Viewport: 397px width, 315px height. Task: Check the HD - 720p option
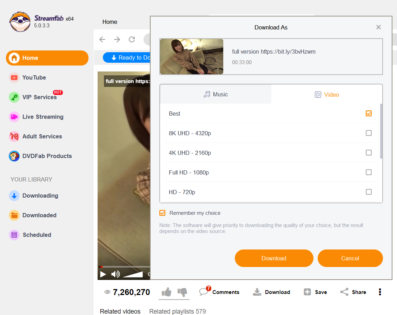369,192
